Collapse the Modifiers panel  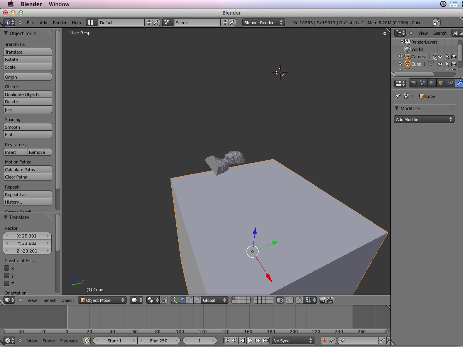click(397, 108)
